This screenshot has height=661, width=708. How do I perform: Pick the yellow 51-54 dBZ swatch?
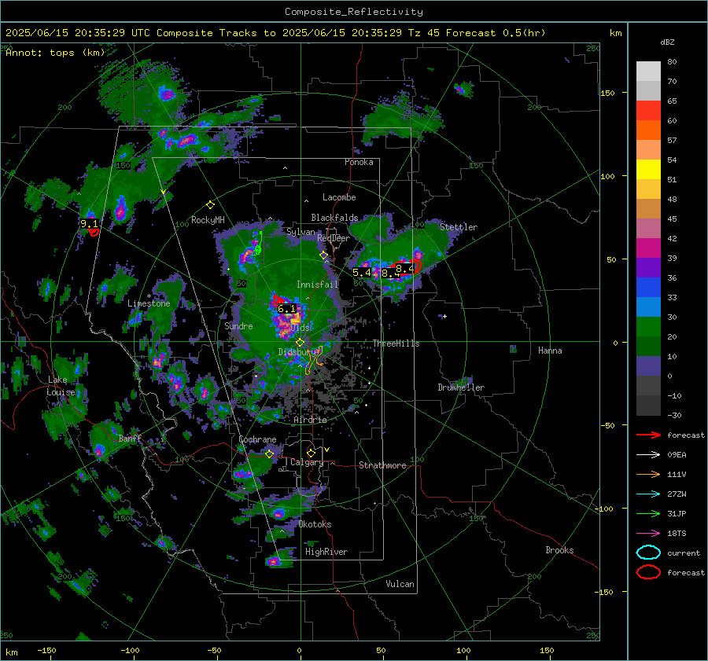point(648,170)
